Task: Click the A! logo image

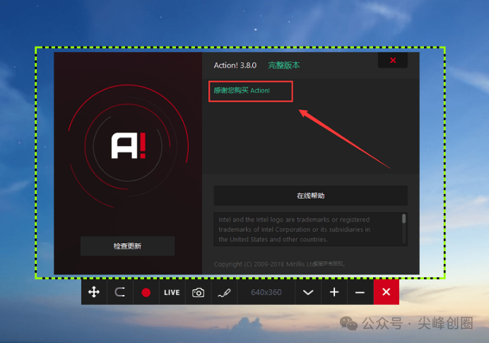Action: [x=129, y=146]
